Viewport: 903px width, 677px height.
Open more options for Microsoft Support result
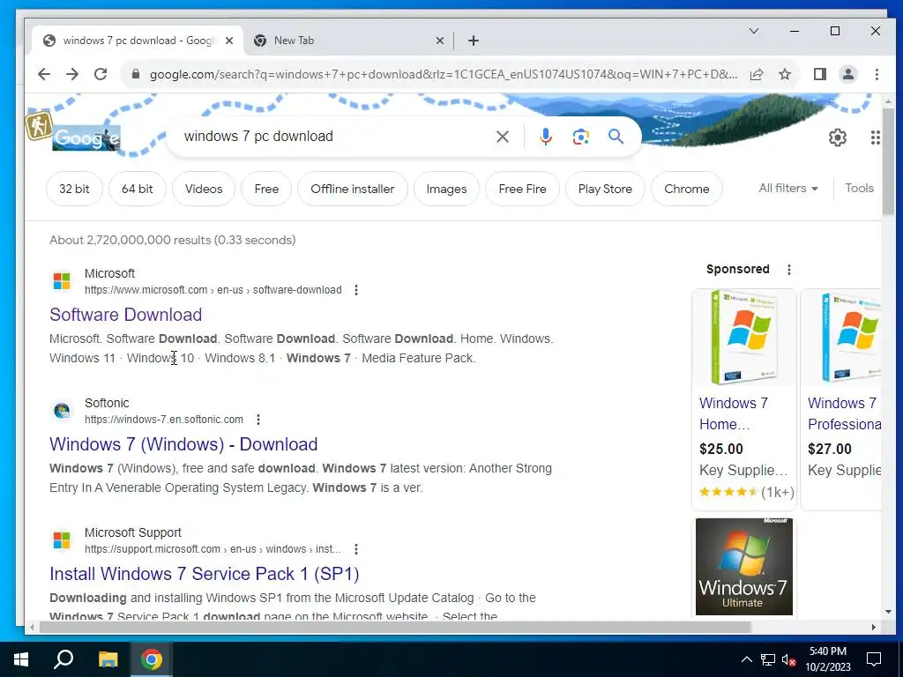(x=356, y=549)
